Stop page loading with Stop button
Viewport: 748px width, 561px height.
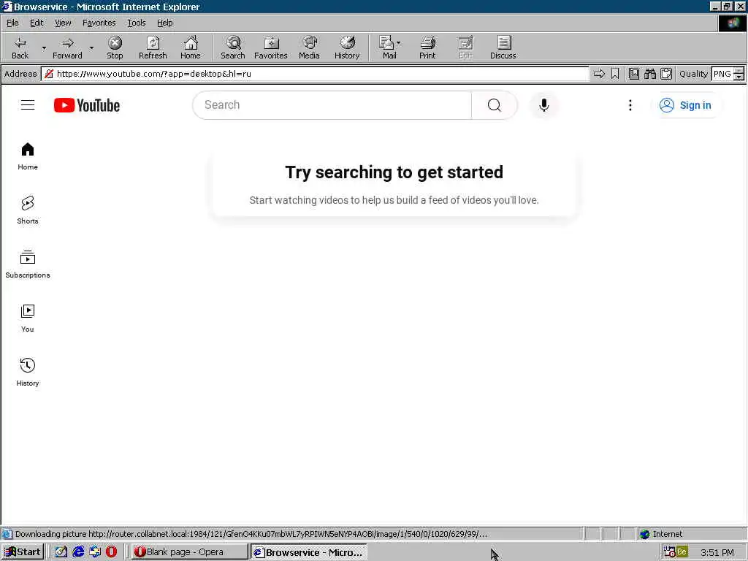tap(115, 47)
